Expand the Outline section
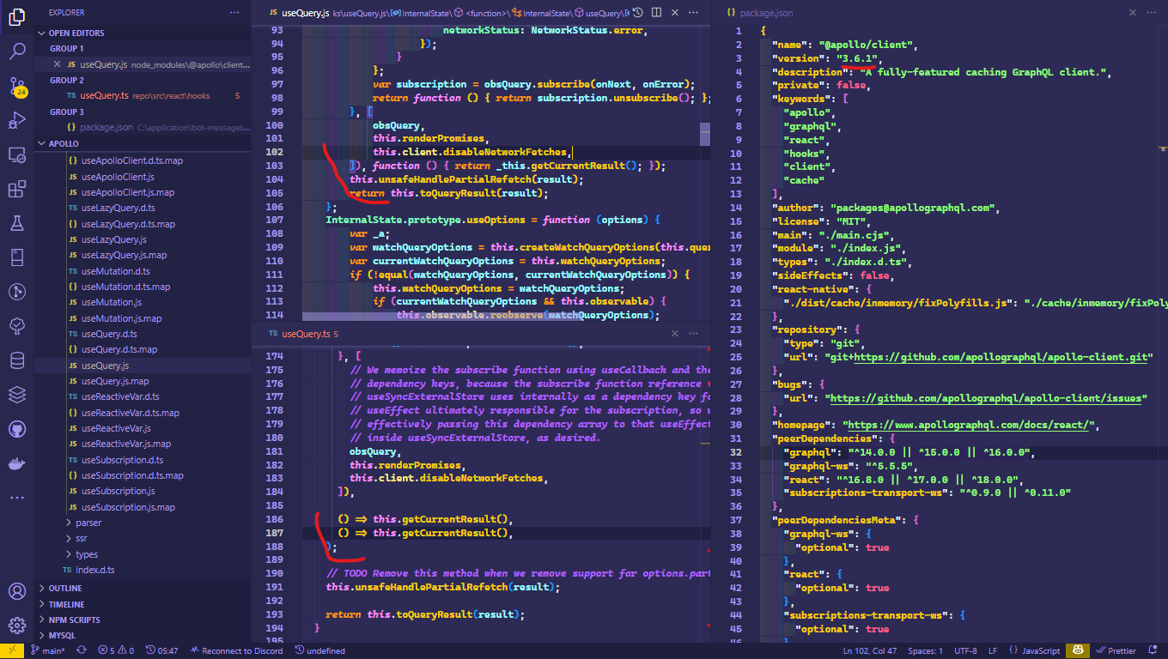 (x=65, y=589)
